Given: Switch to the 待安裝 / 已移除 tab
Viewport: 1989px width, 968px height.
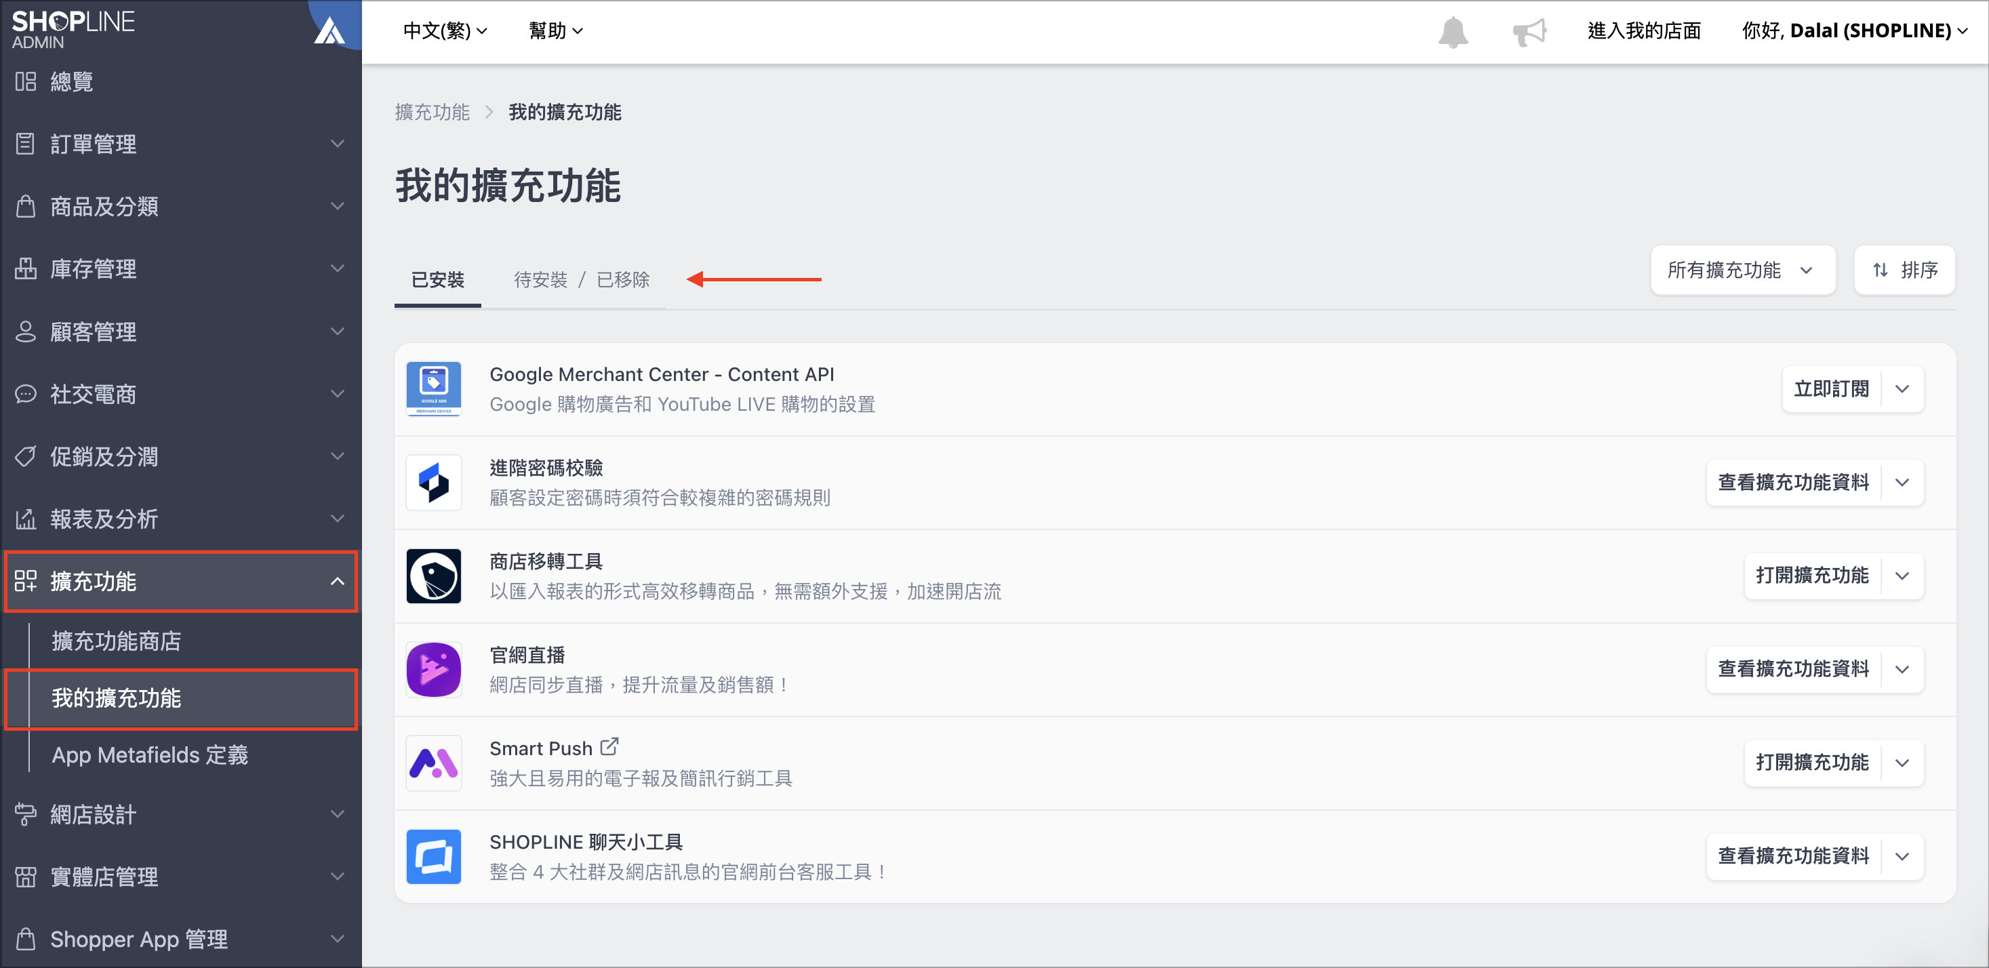Looking at the screenshot, I should tap(582, 279).
